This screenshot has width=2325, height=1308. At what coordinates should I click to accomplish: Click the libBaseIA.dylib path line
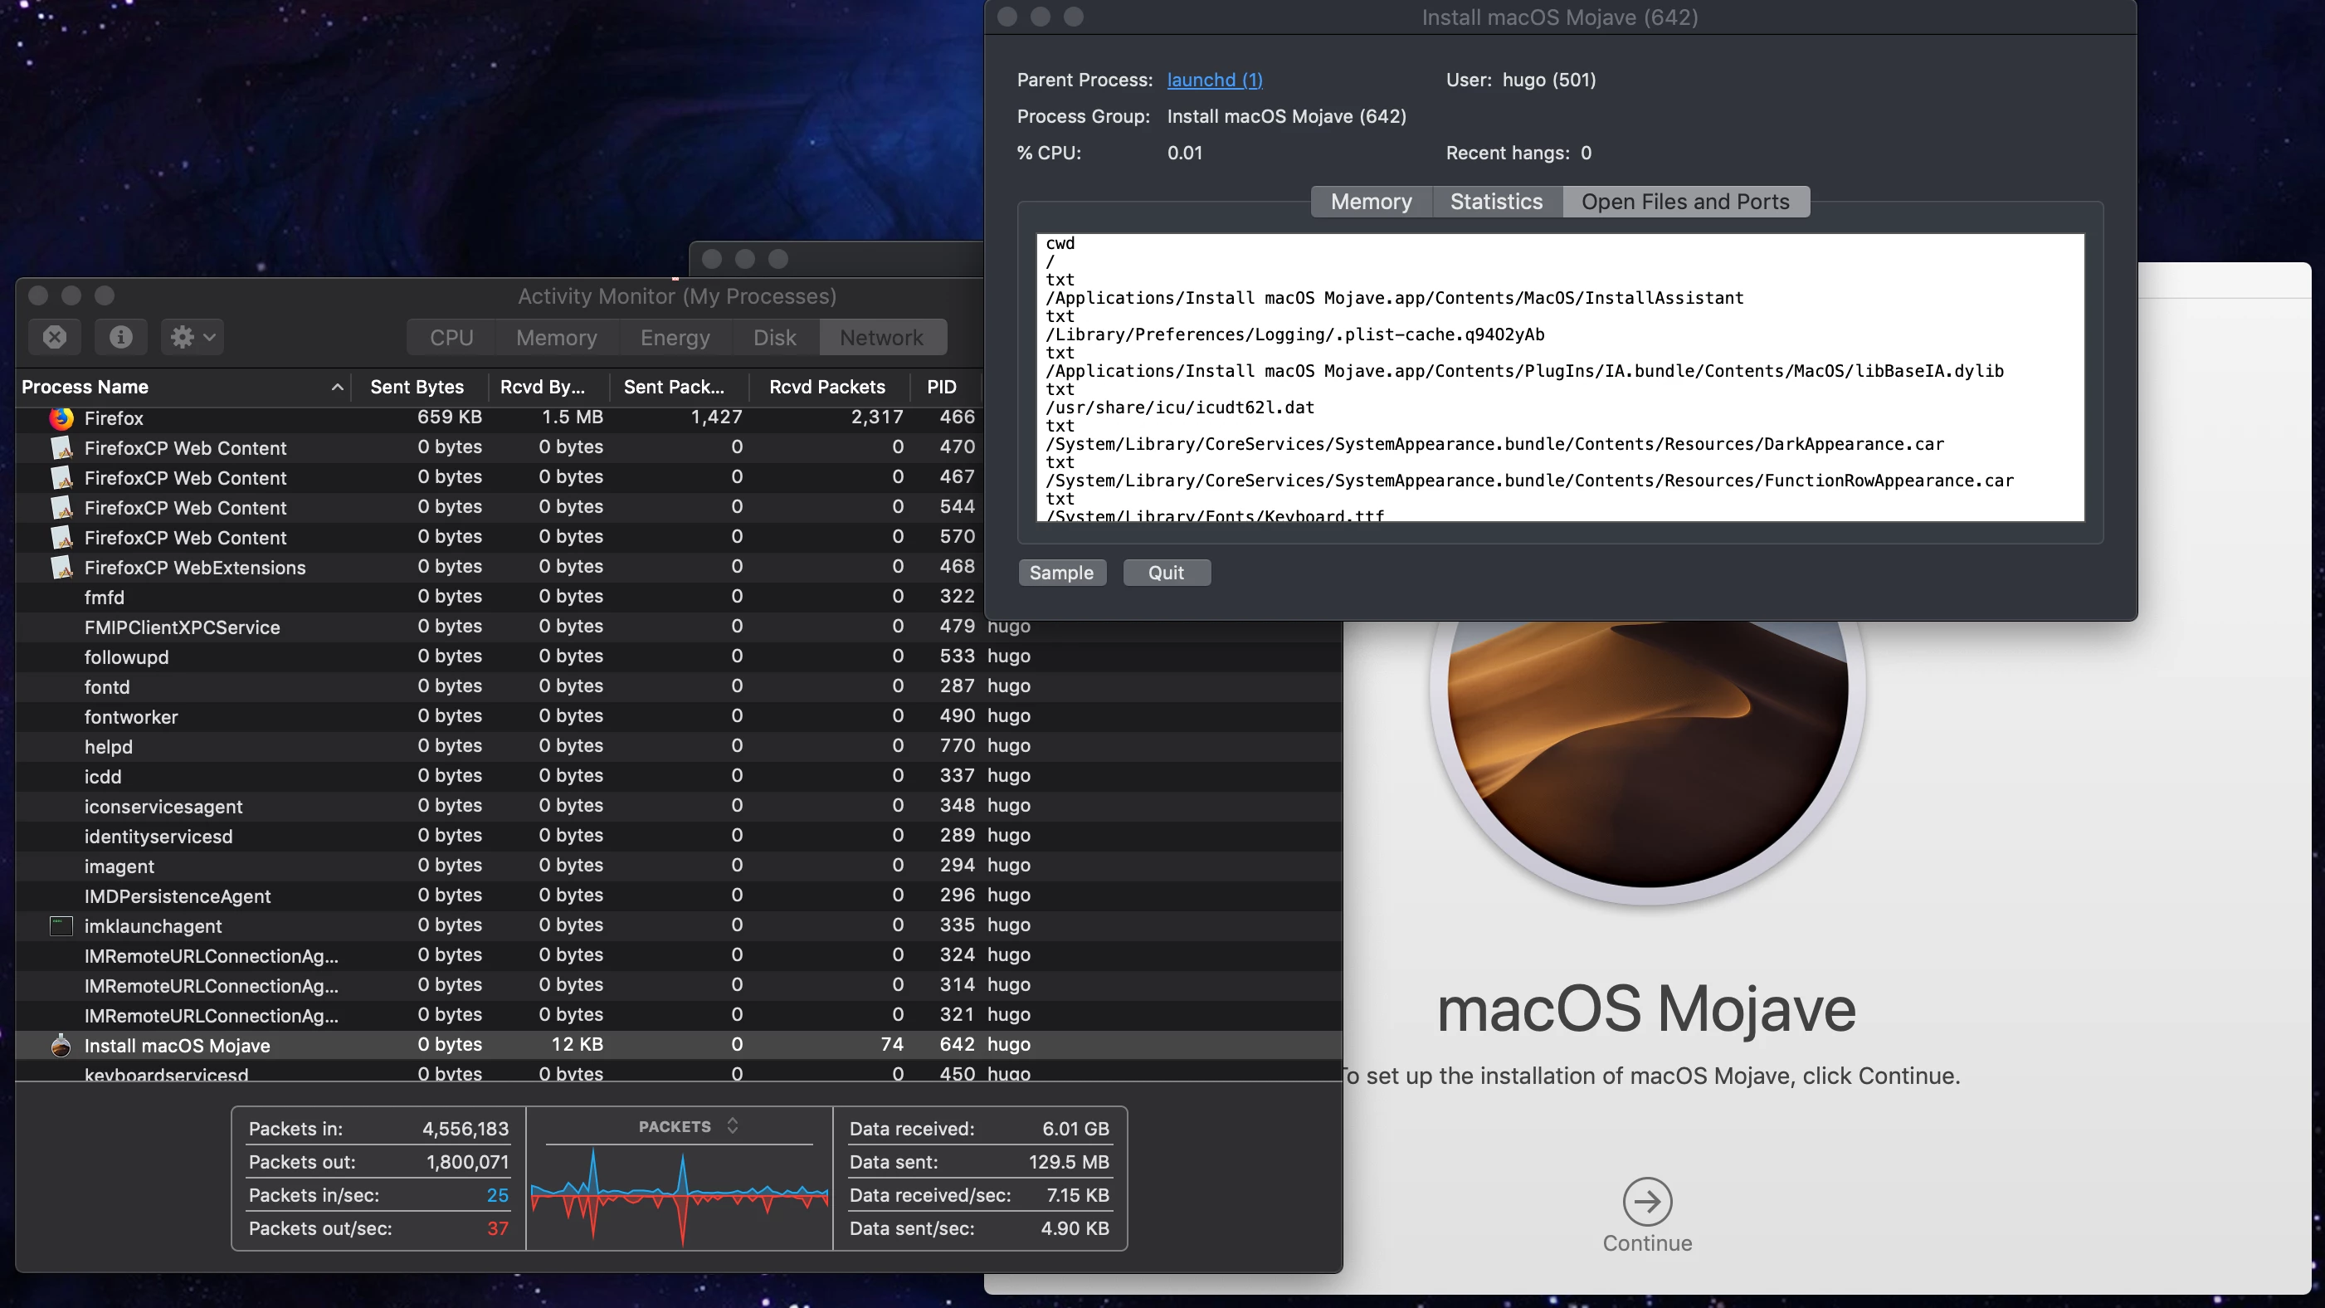point(1524,371)
